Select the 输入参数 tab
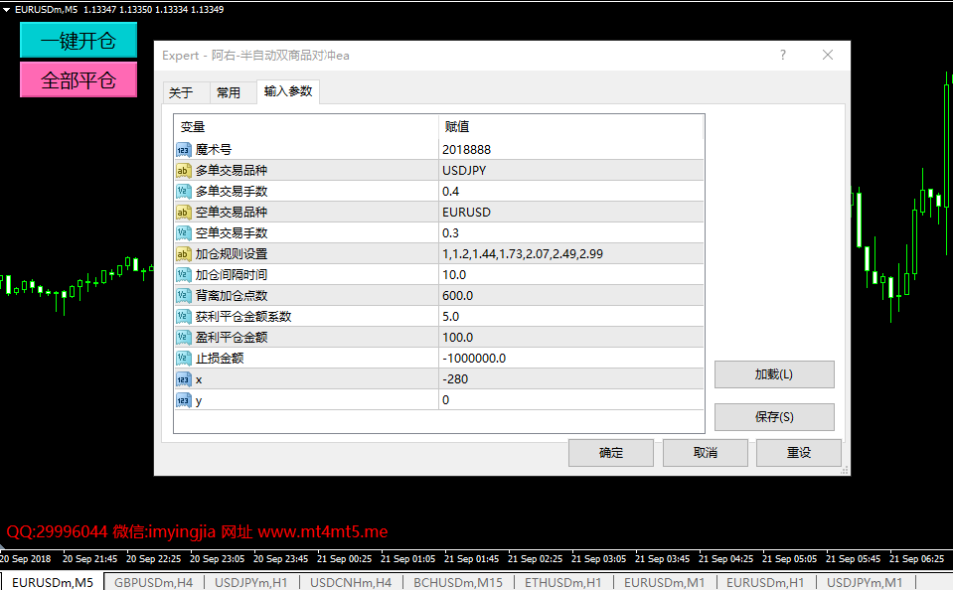This screenshot has width=953, height=590. tap(288, 91)
